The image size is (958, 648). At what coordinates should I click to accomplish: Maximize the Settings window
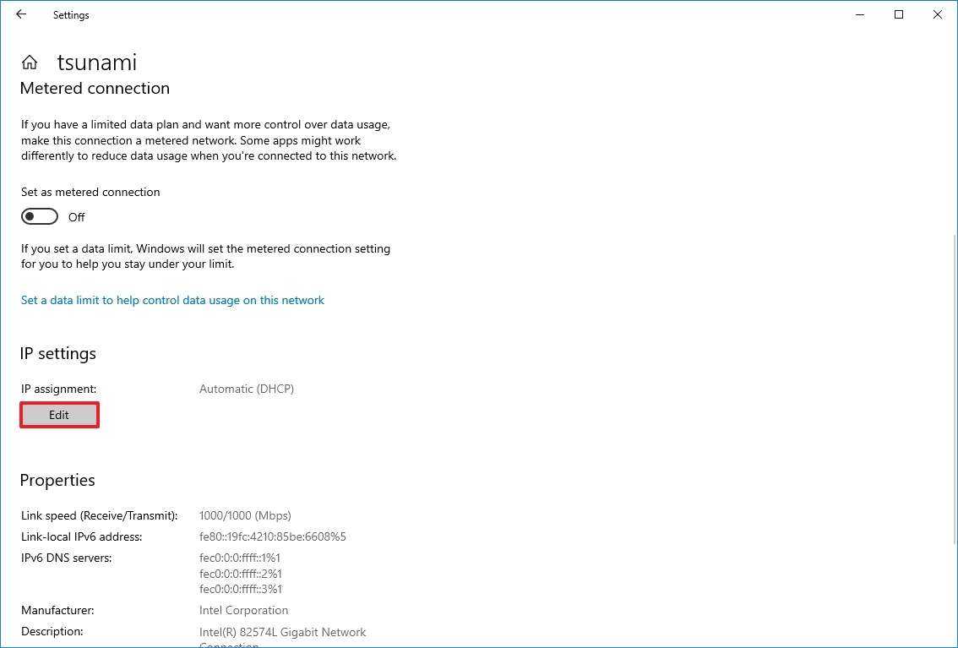coord(899,14)
